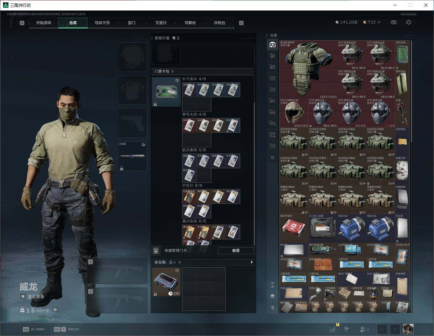Select the red first-aid case in stash
Viewport: 434px width, 336px height.
294,228
